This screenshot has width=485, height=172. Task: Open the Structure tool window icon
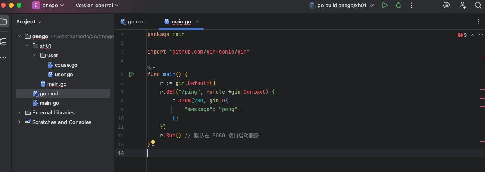(x=4, y=41)
